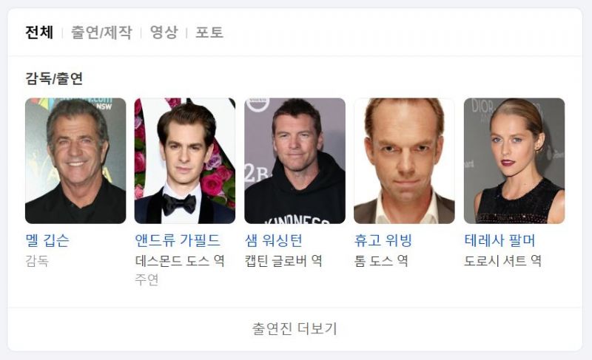Open the 전체 tab
Viewport: 592px width, 360px height.
coord(39,33)
